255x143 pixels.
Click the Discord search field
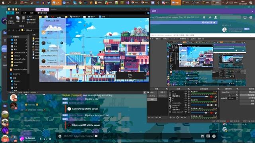pyautogui.click(x=230, y=17)
